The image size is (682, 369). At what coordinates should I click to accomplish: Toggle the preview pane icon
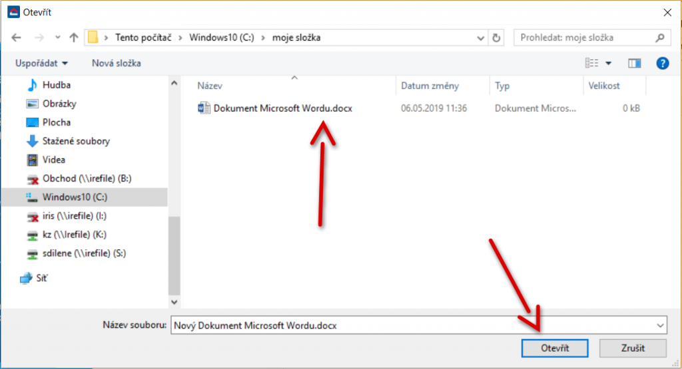point(635,63)
